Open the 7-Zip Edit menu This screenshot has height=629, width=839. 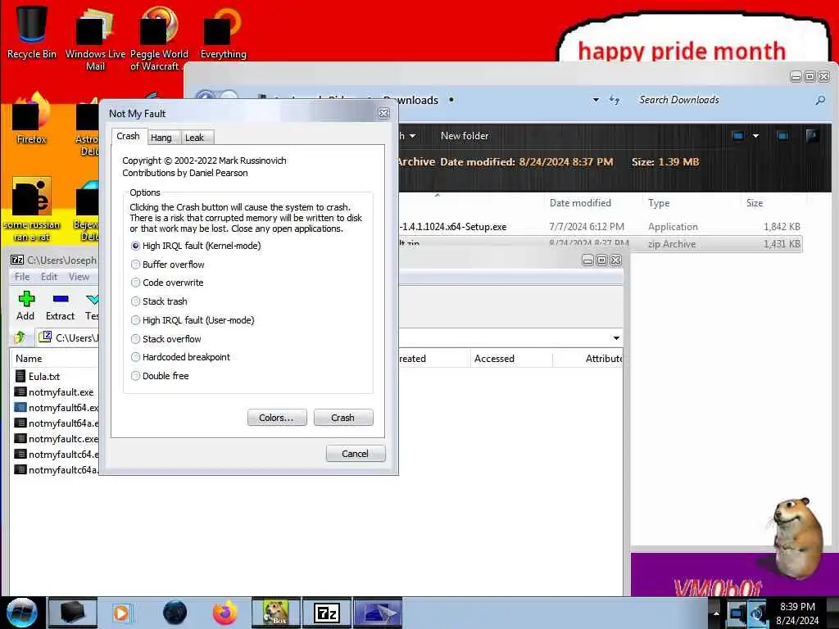[x=48, y=277]
